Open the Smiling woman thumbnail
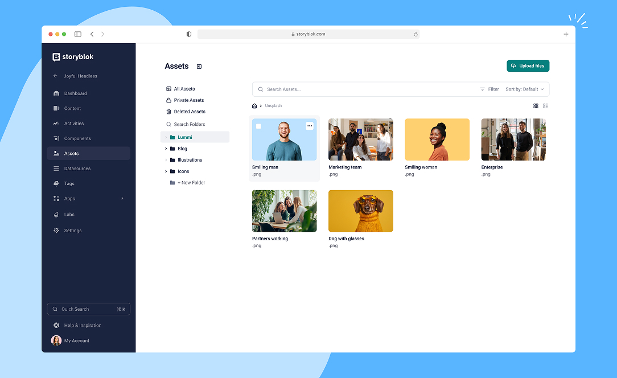The height and width of the screenshot is (378, 617). 437,139
